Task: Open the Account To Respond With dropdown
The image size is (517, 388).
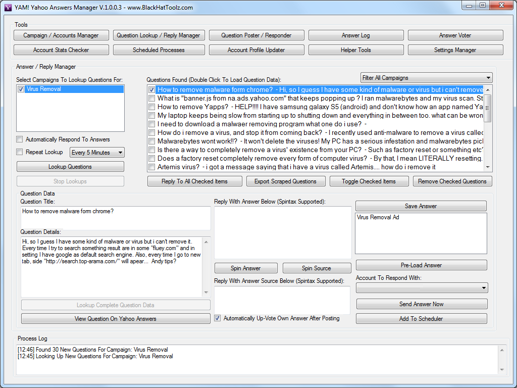Action: click(422, 287)
